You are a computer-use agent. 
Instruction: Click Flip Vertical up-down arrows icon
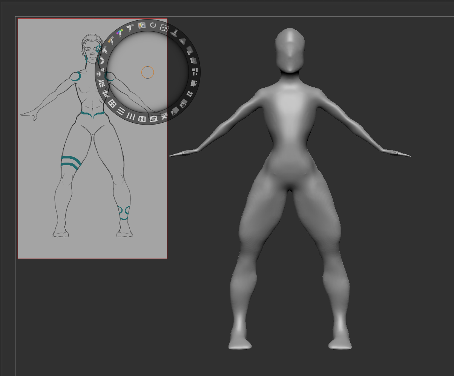tap(142, 119)
